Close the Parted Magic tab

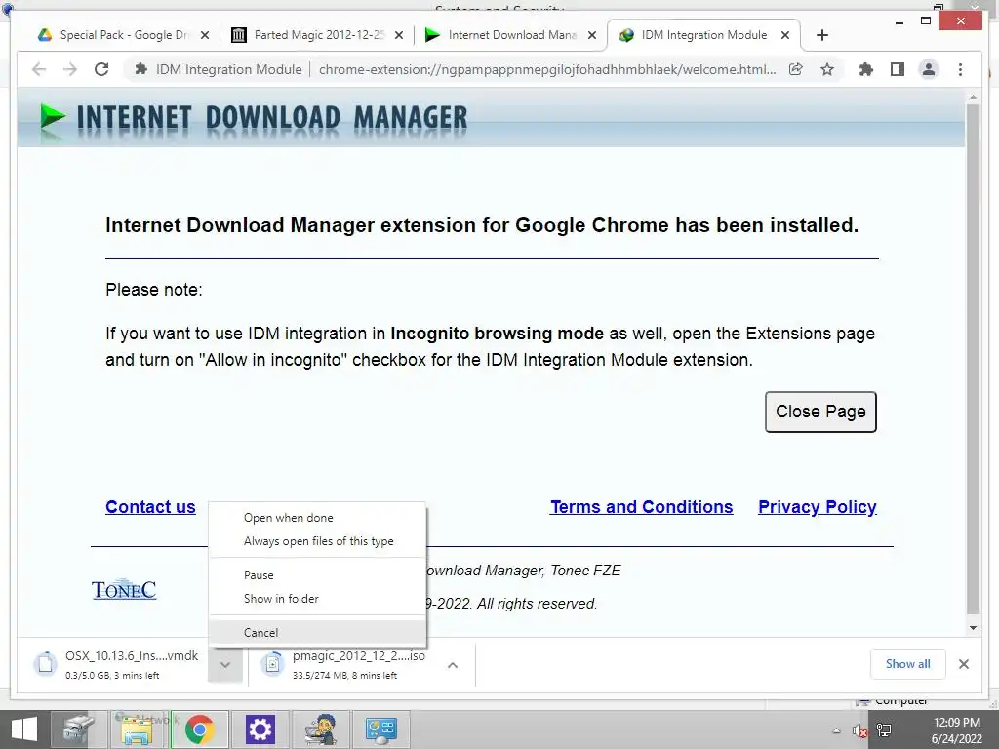coord(399,35)
